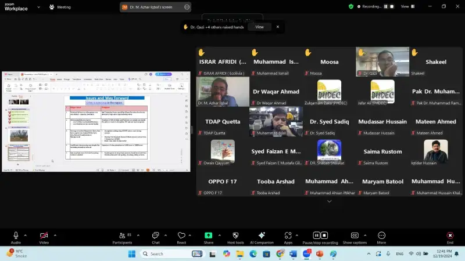Pause recording via top bar icon
Screen dimensions: 465x261
[386, 6]
